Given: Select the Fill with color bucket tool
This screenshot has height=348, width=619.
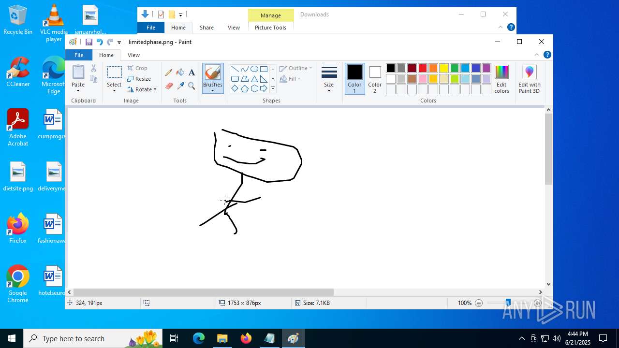Looking at the screenshot, I should [180, 72].
